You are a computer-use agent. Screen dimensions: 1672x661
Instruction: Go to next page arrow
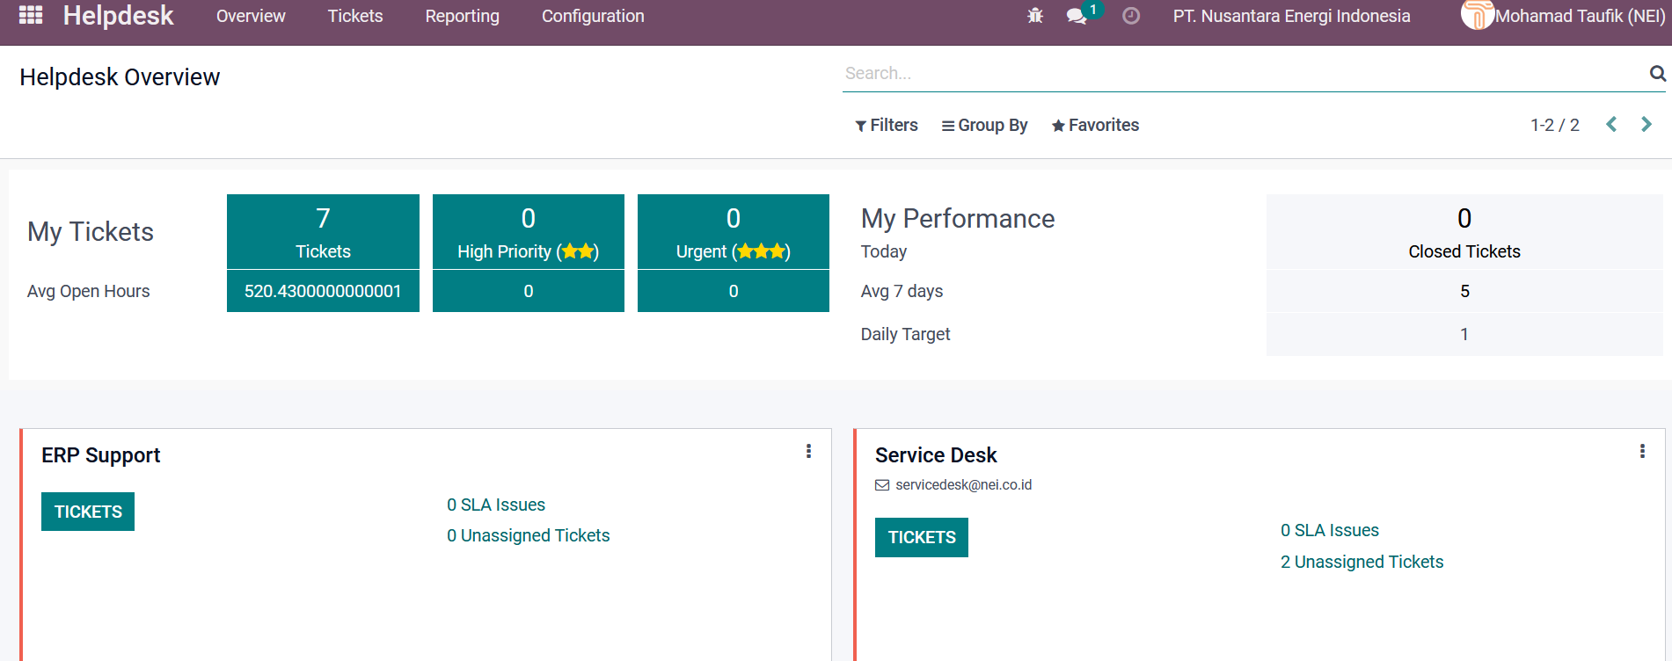point(1646,125)
